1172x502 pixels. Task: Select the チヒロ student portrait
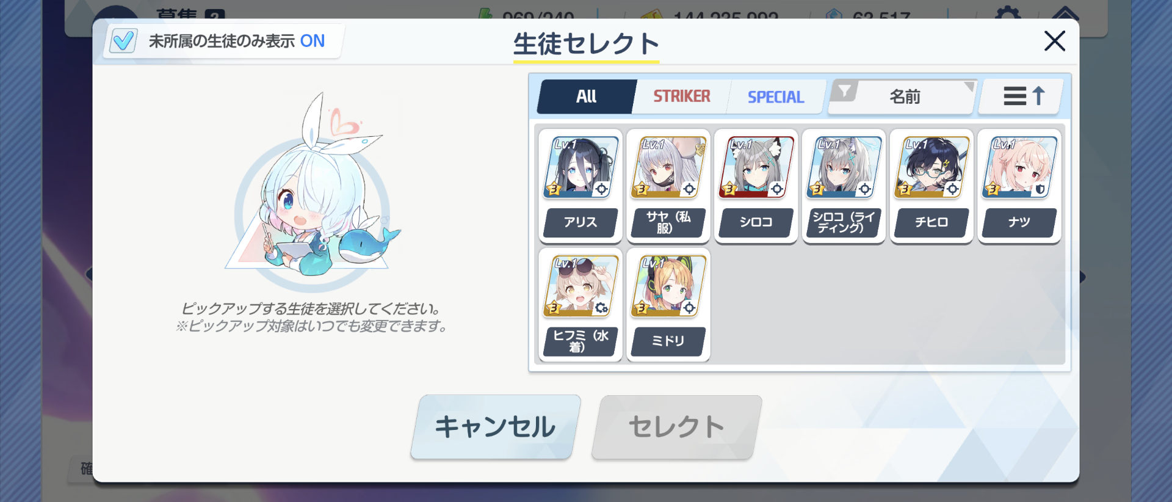click(x=931, y=167)
